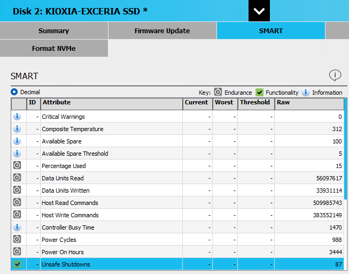
Task: Click info icon for Critical Warnings row
Action: click(x=17, y=116)
